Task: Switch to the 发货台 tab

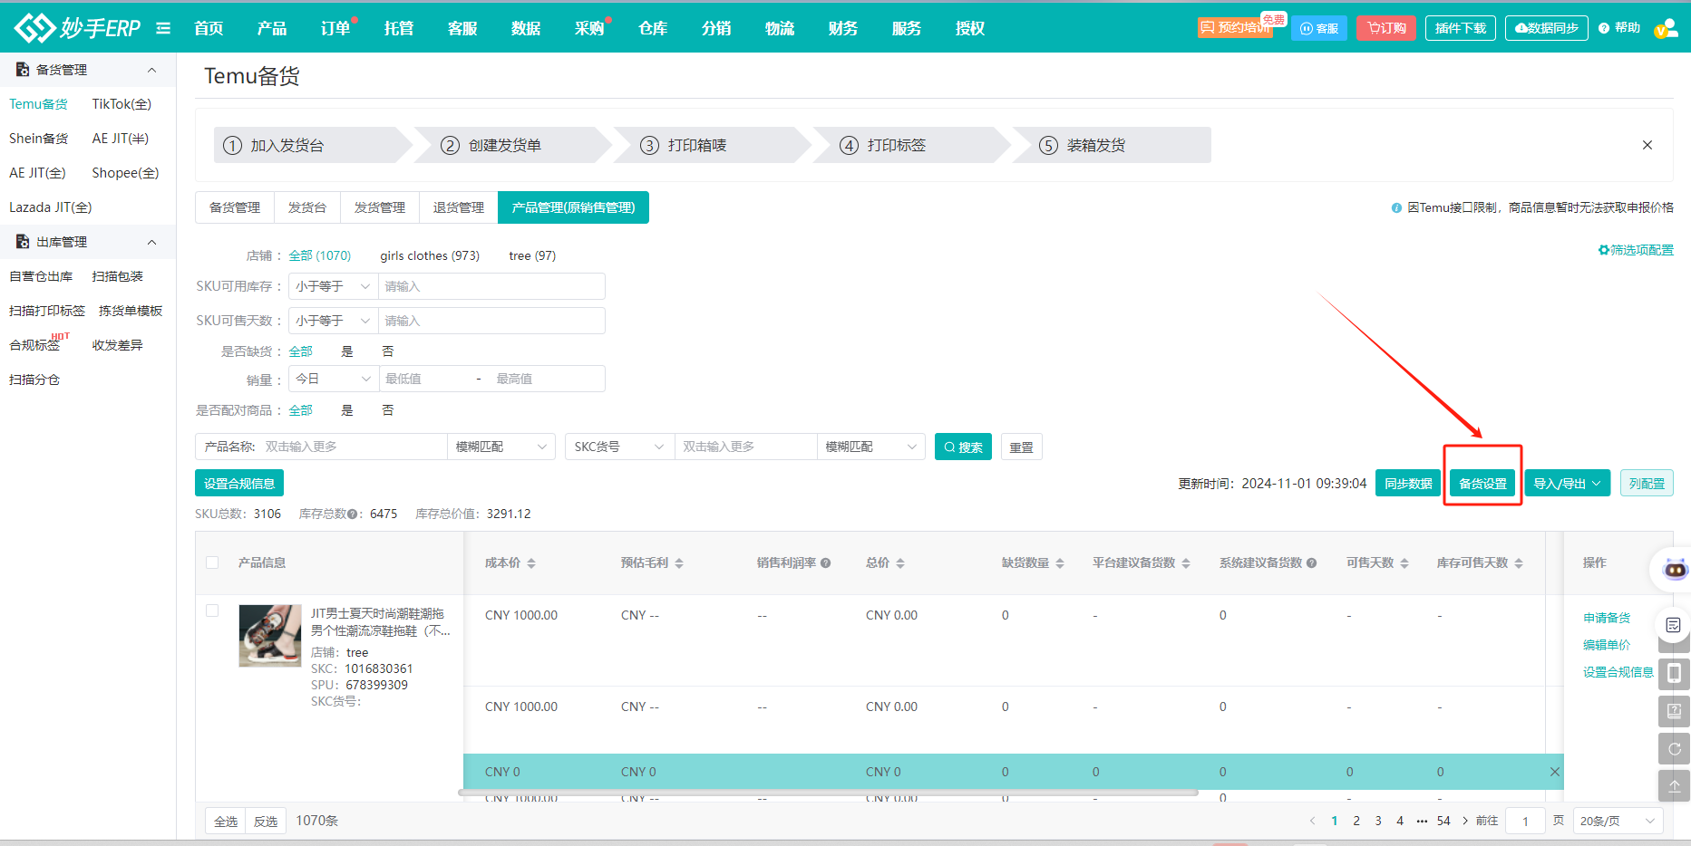Action: point(307,207)
